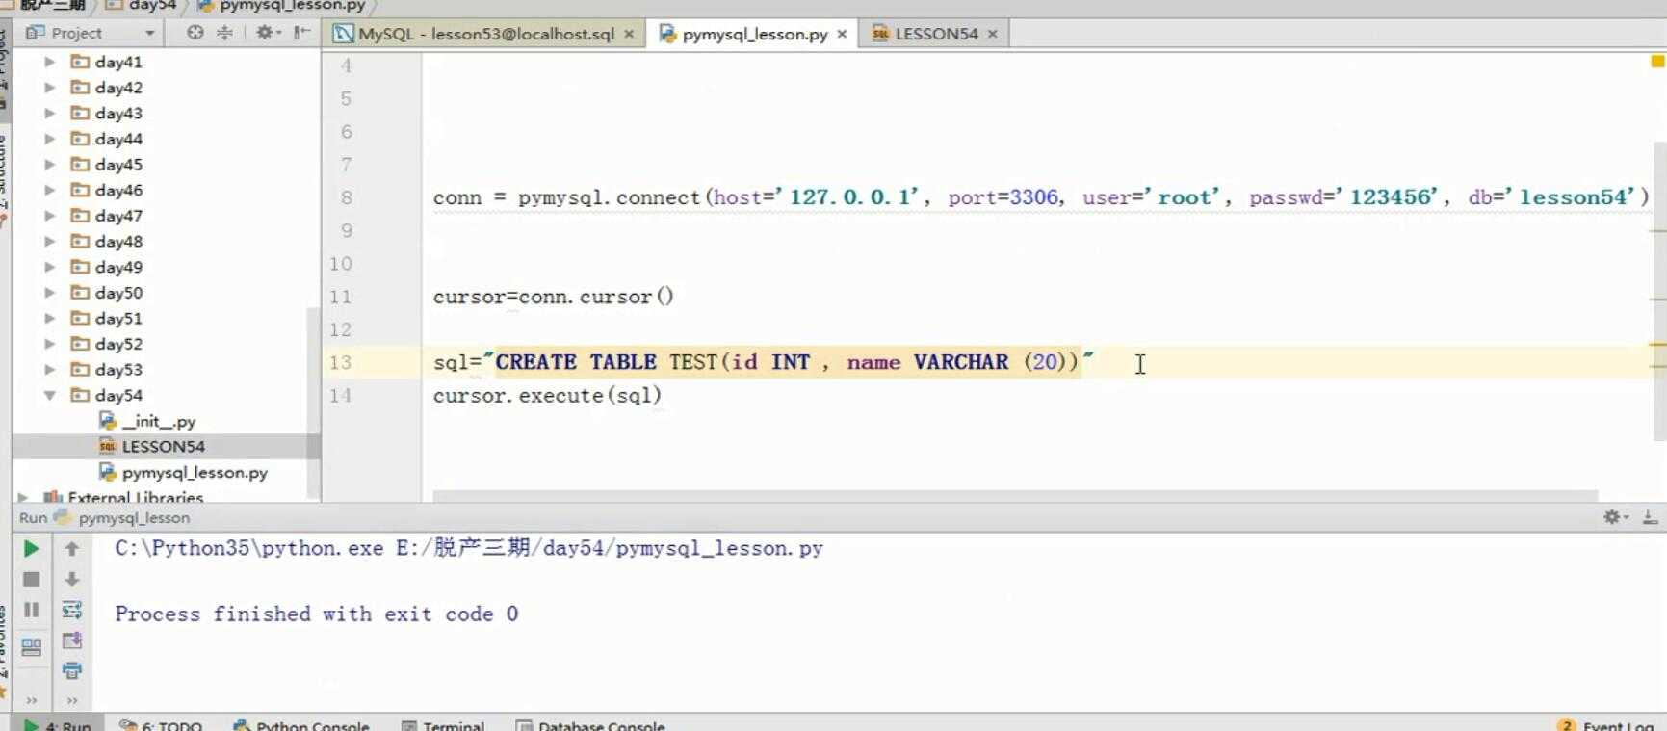Select the day46 folder in the tree
This screenshot has height=731, width=1667.
coord(118,190)
